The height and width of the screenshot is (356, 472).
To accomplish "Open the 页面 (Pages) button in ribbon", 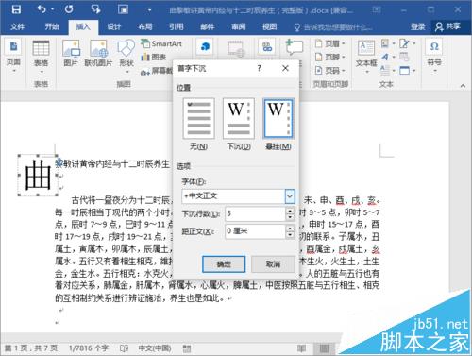I will tap(13, 55).
